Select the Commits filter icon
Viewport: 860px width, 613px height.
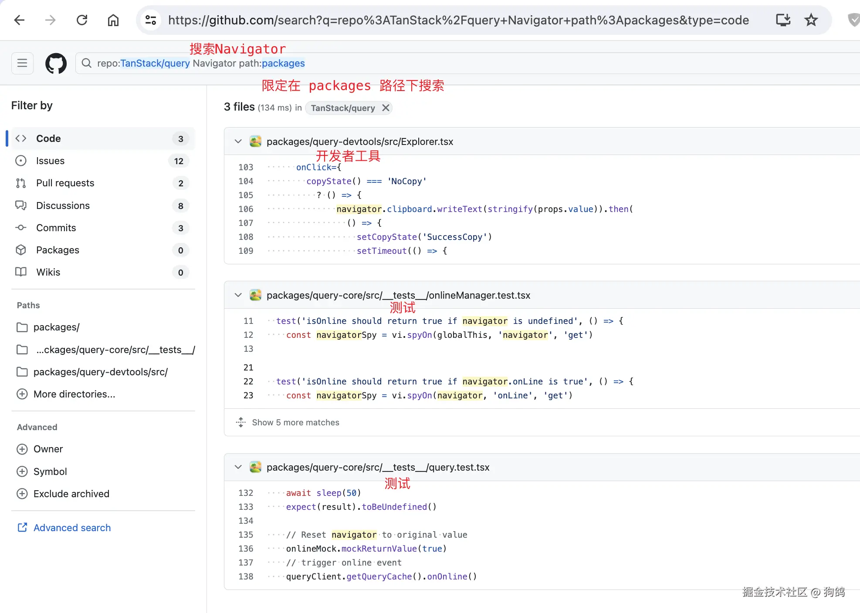click(21, 228)
